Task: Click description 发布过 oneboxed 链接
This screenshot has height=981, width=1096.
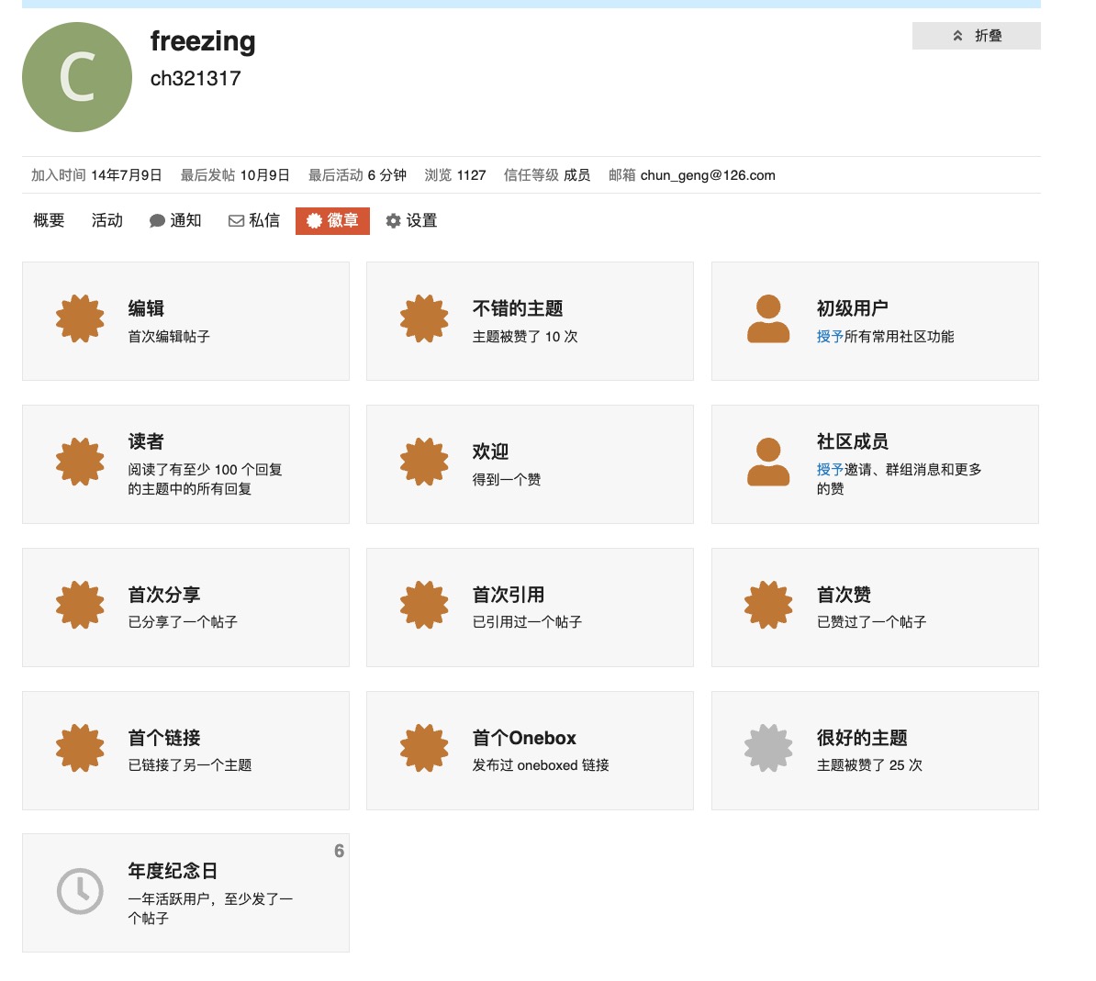Action: (541, 765)
